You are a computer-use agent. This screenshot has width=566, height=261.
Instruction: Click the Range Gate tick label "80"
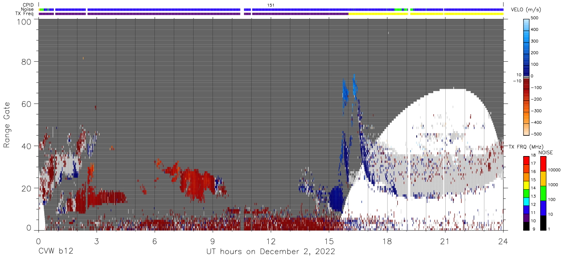(x=26, y=61)
